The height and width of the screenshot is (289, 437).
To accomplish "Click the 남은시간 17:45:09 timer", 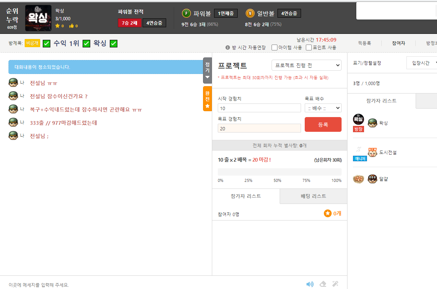I will (317, 40).
